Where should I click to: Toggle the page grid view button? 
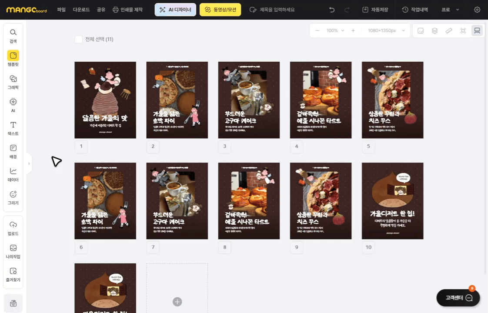[477, 30]
